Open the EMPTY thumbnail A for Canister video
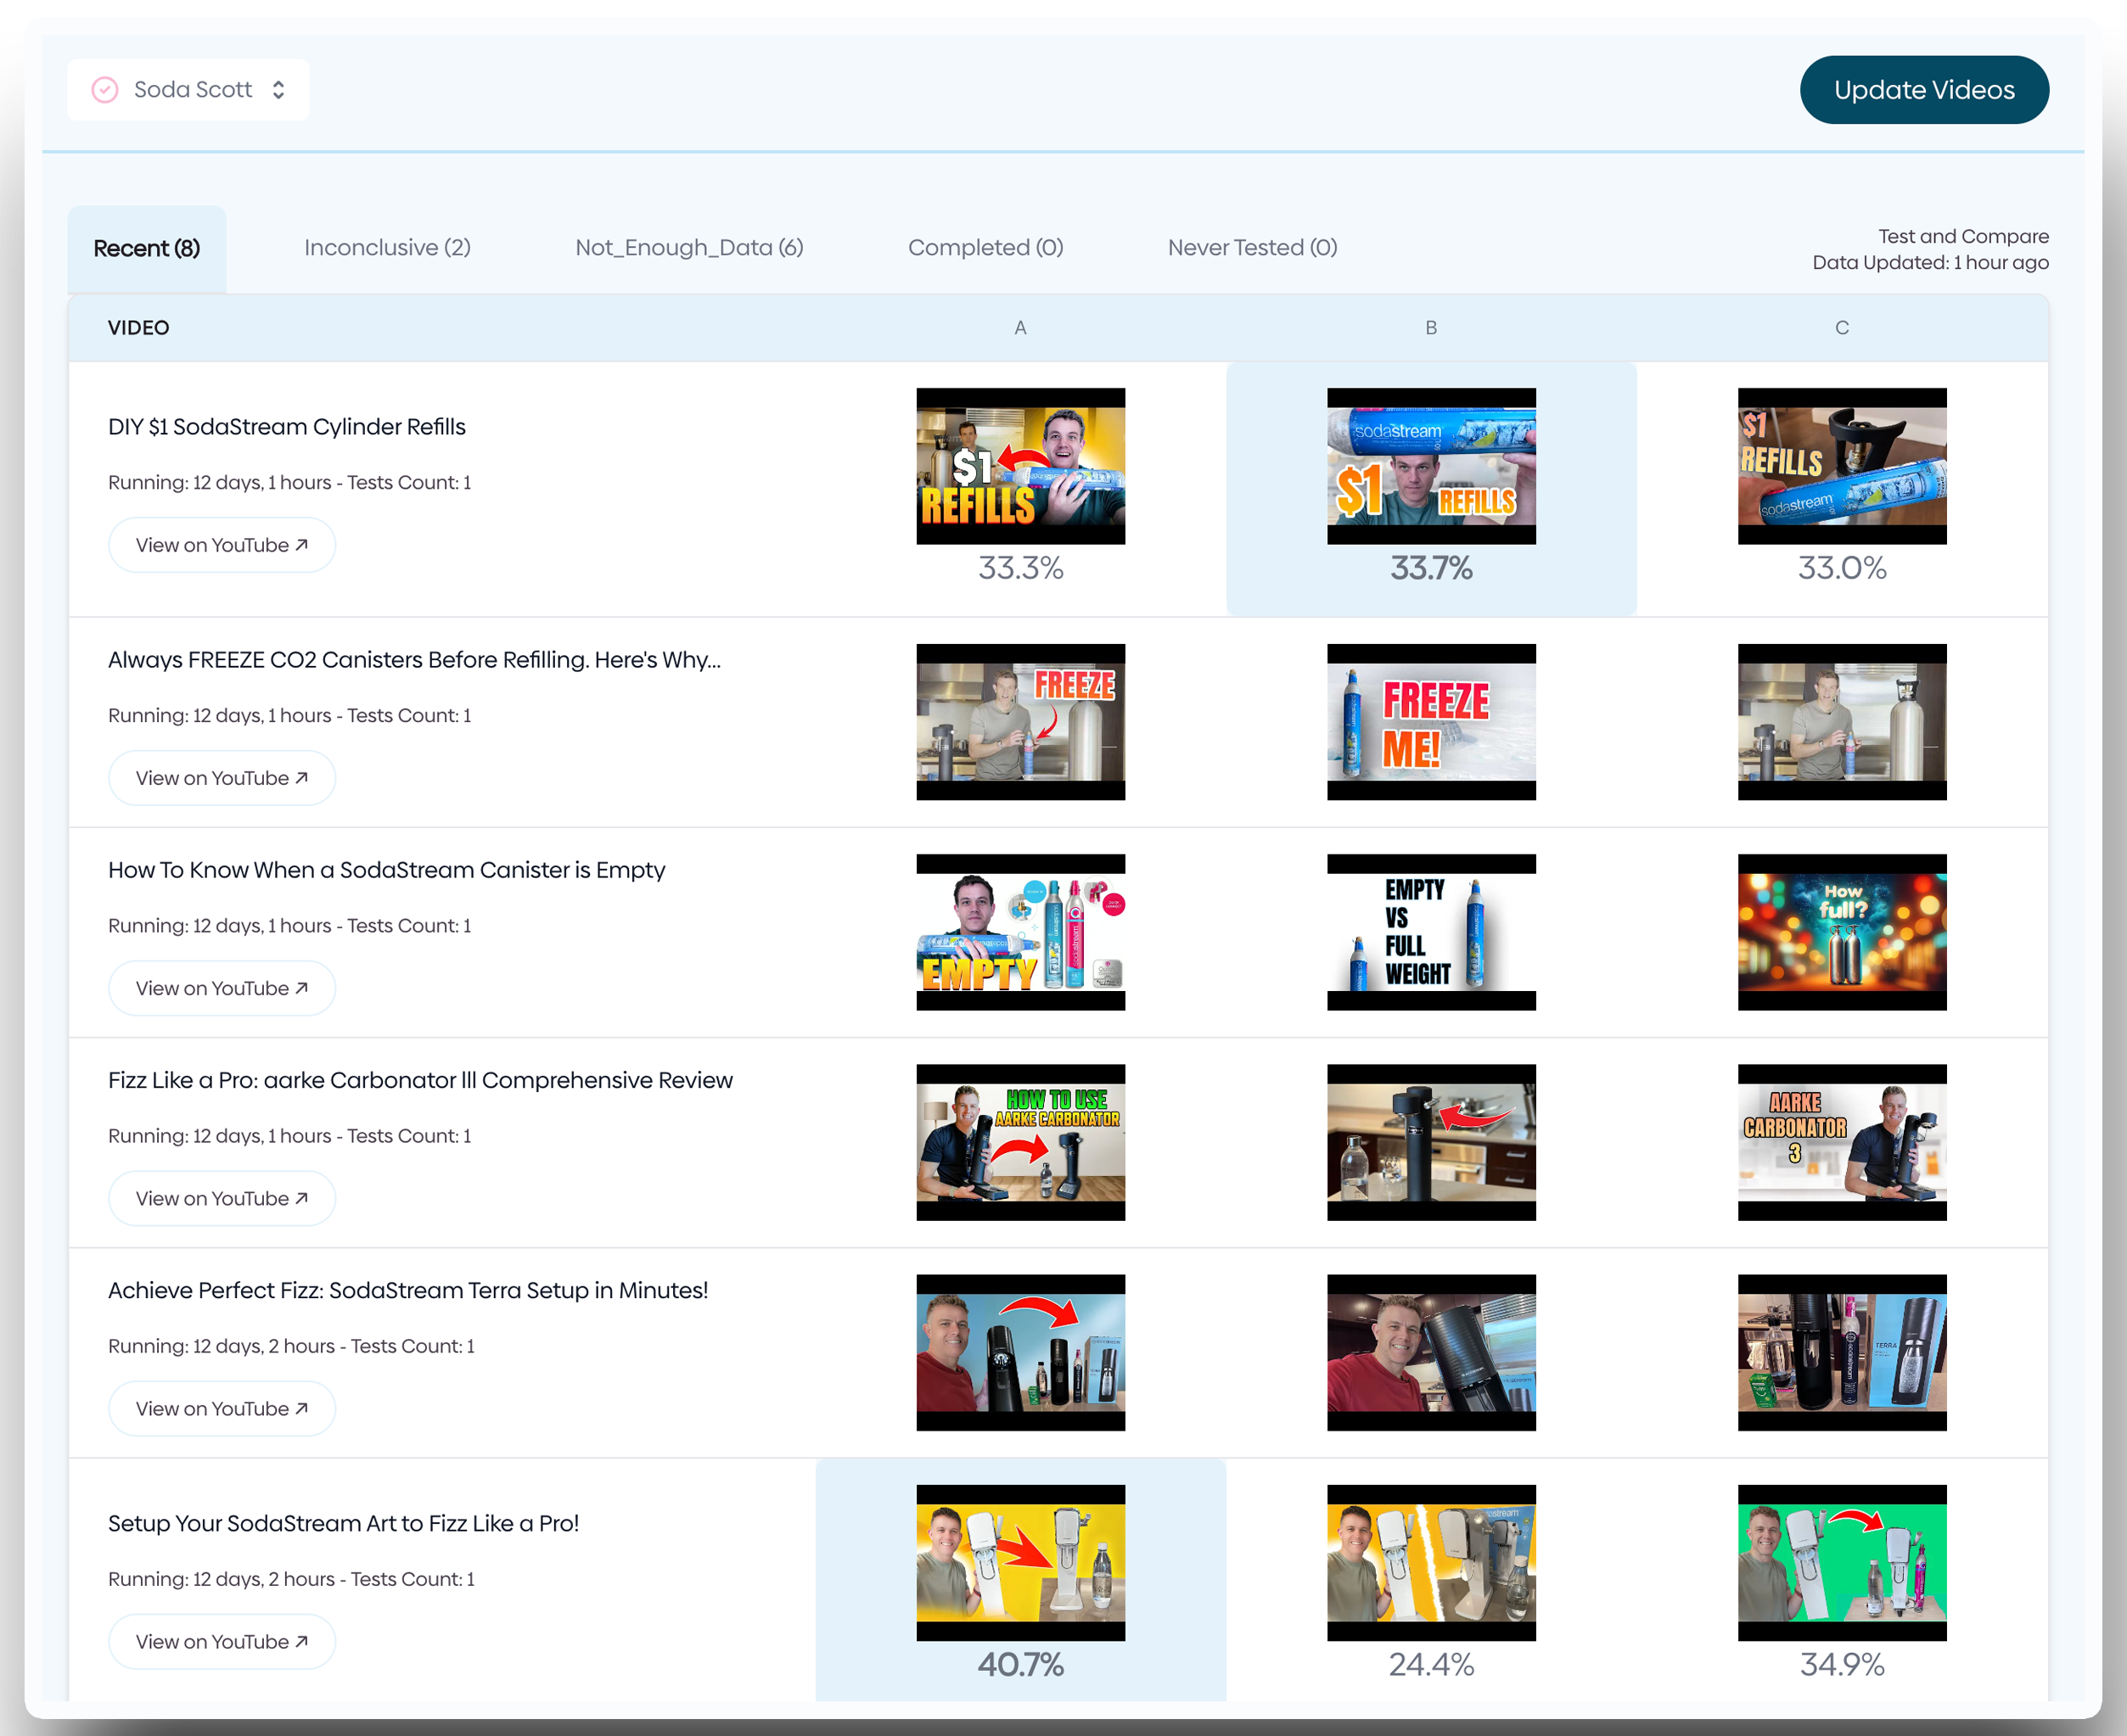 click(1020, 932)
